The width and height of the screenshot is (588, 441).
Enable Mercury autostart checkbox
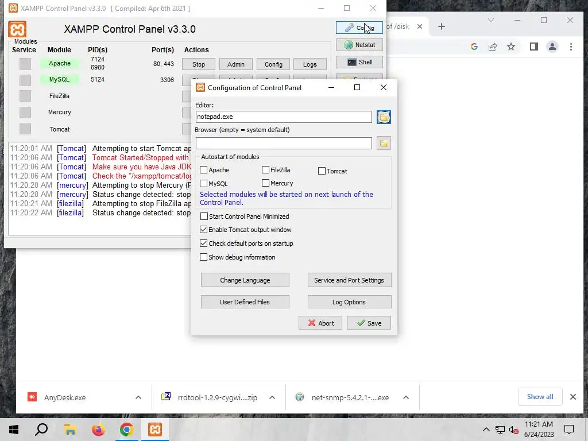pyautogui.click(x=265, y=183)
